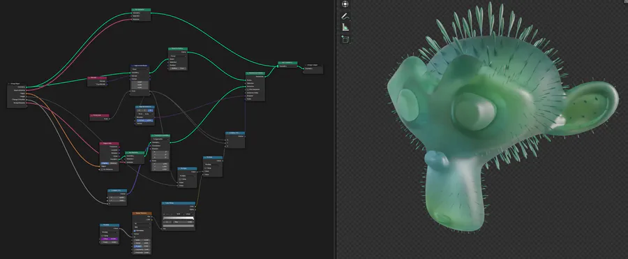Click the Group Output node header
Screen dimensions: 628x259
point(313,65)
